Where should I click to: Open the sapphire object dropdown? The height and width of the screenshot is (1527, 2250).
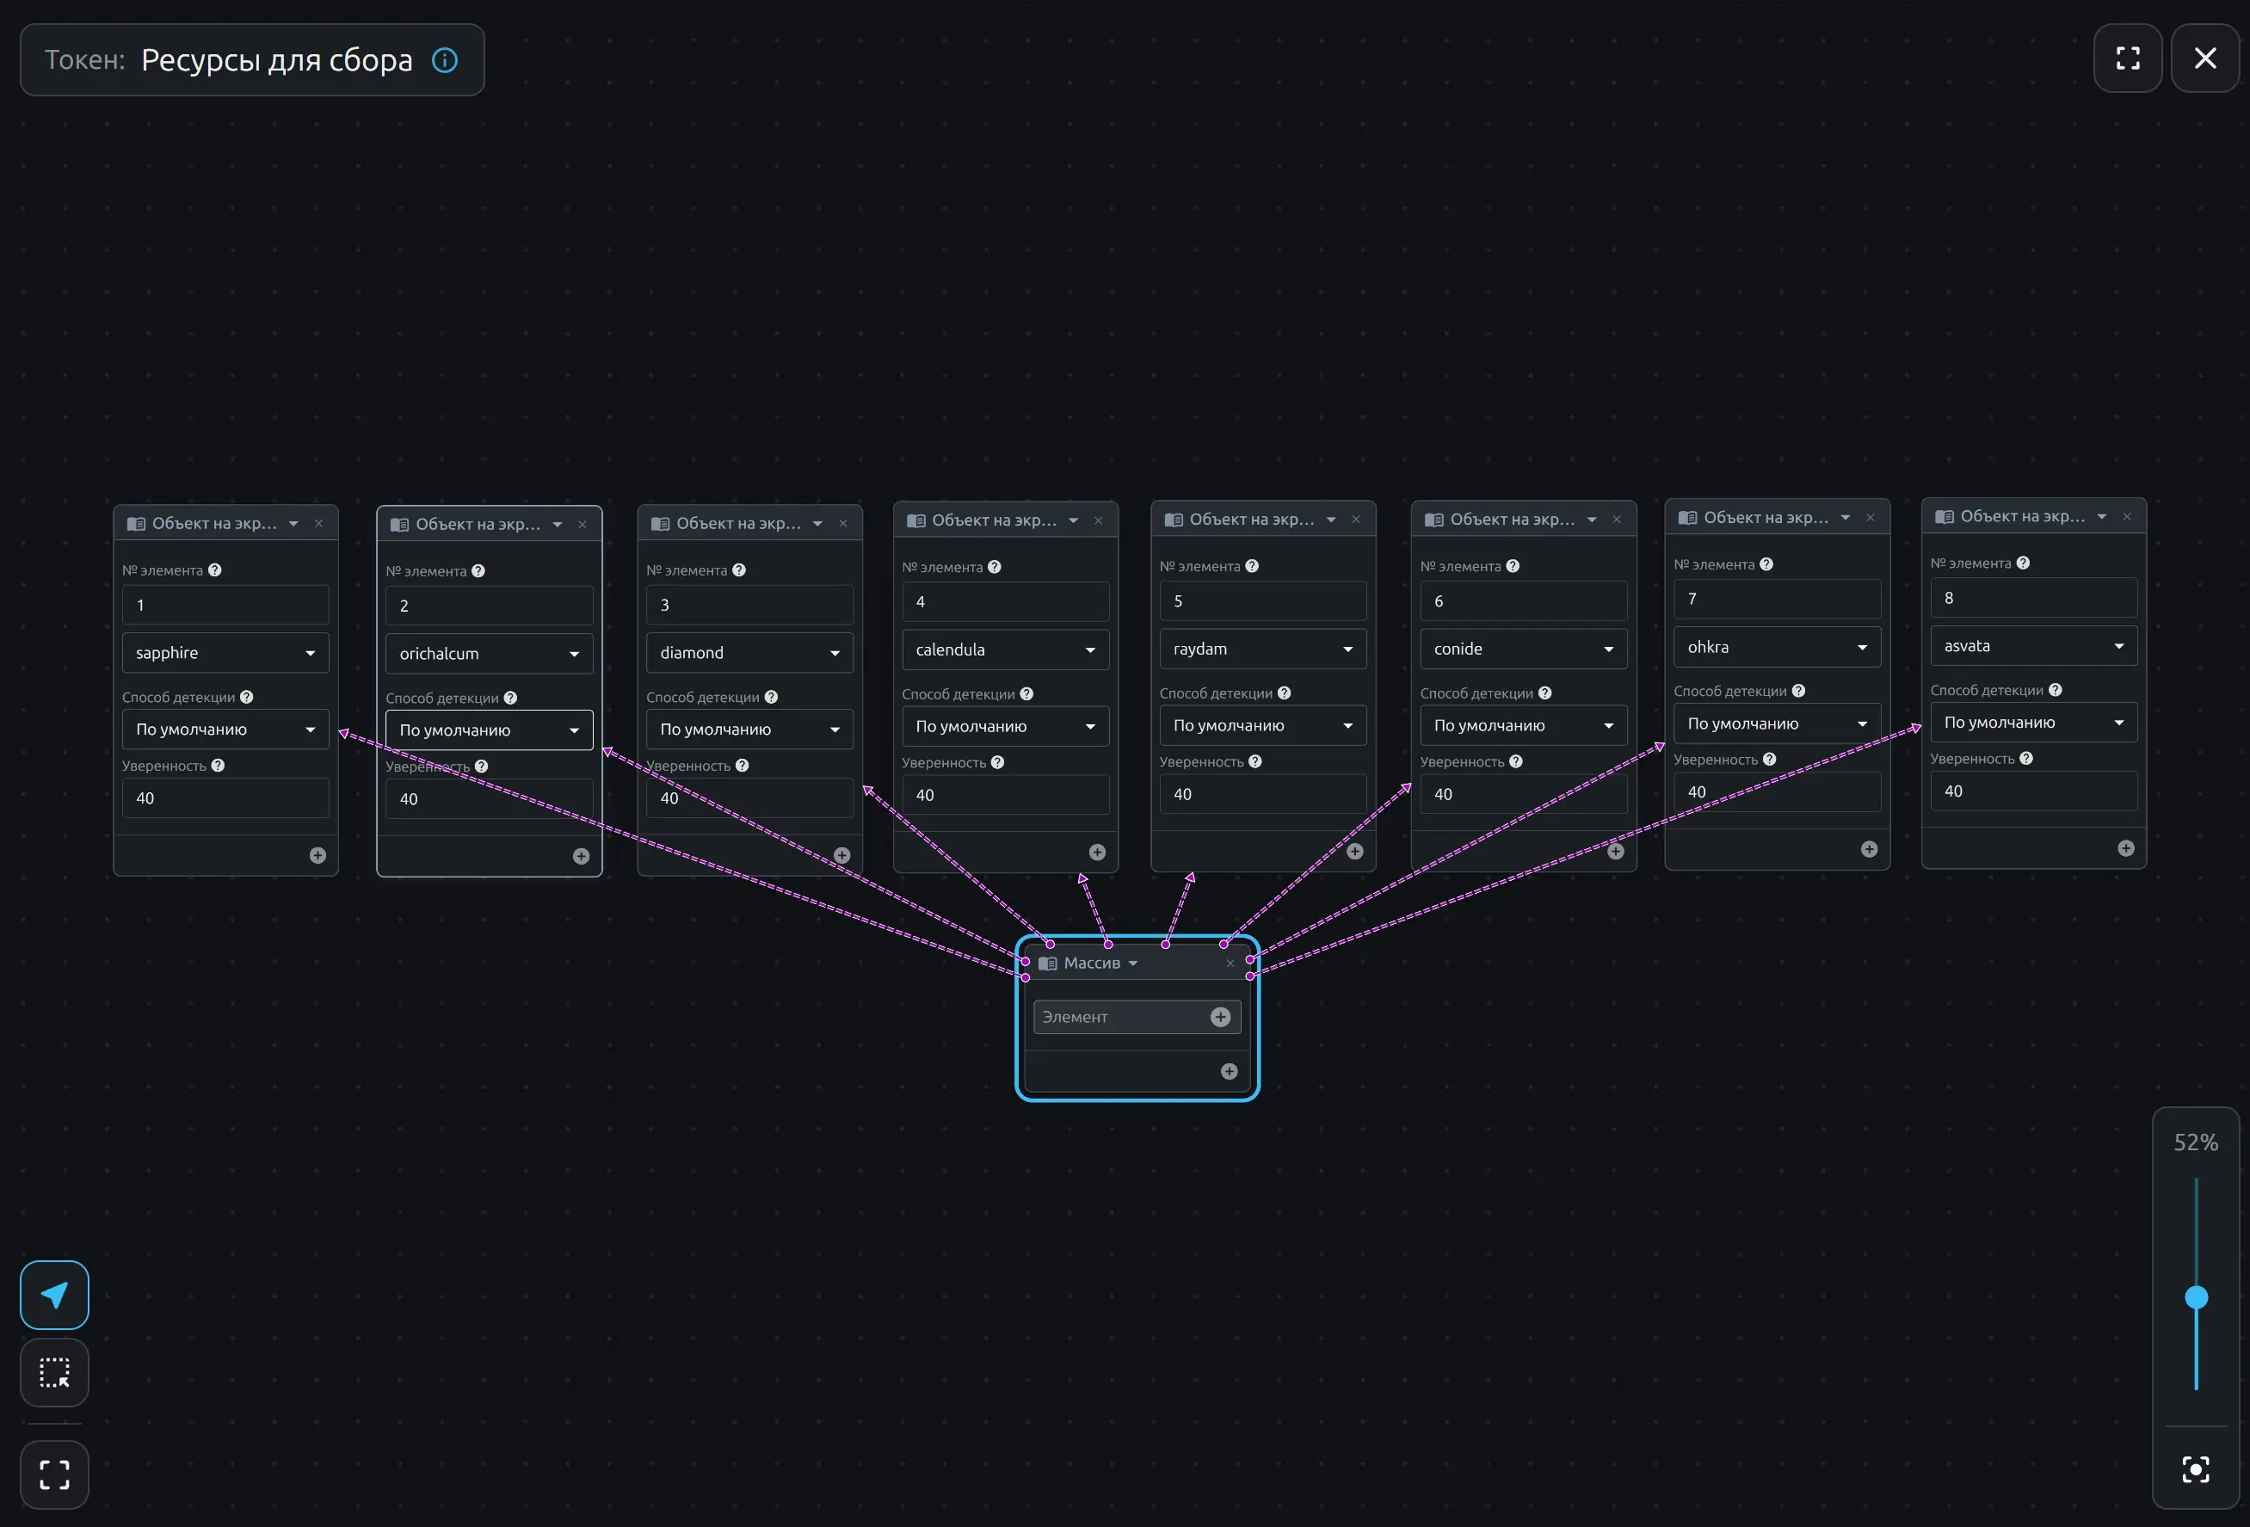(x=225, y=653)
